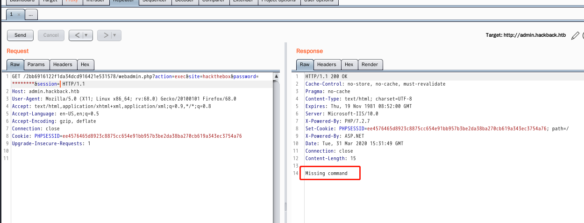Close Repeater tab 1 with the x

pos(19,14)
